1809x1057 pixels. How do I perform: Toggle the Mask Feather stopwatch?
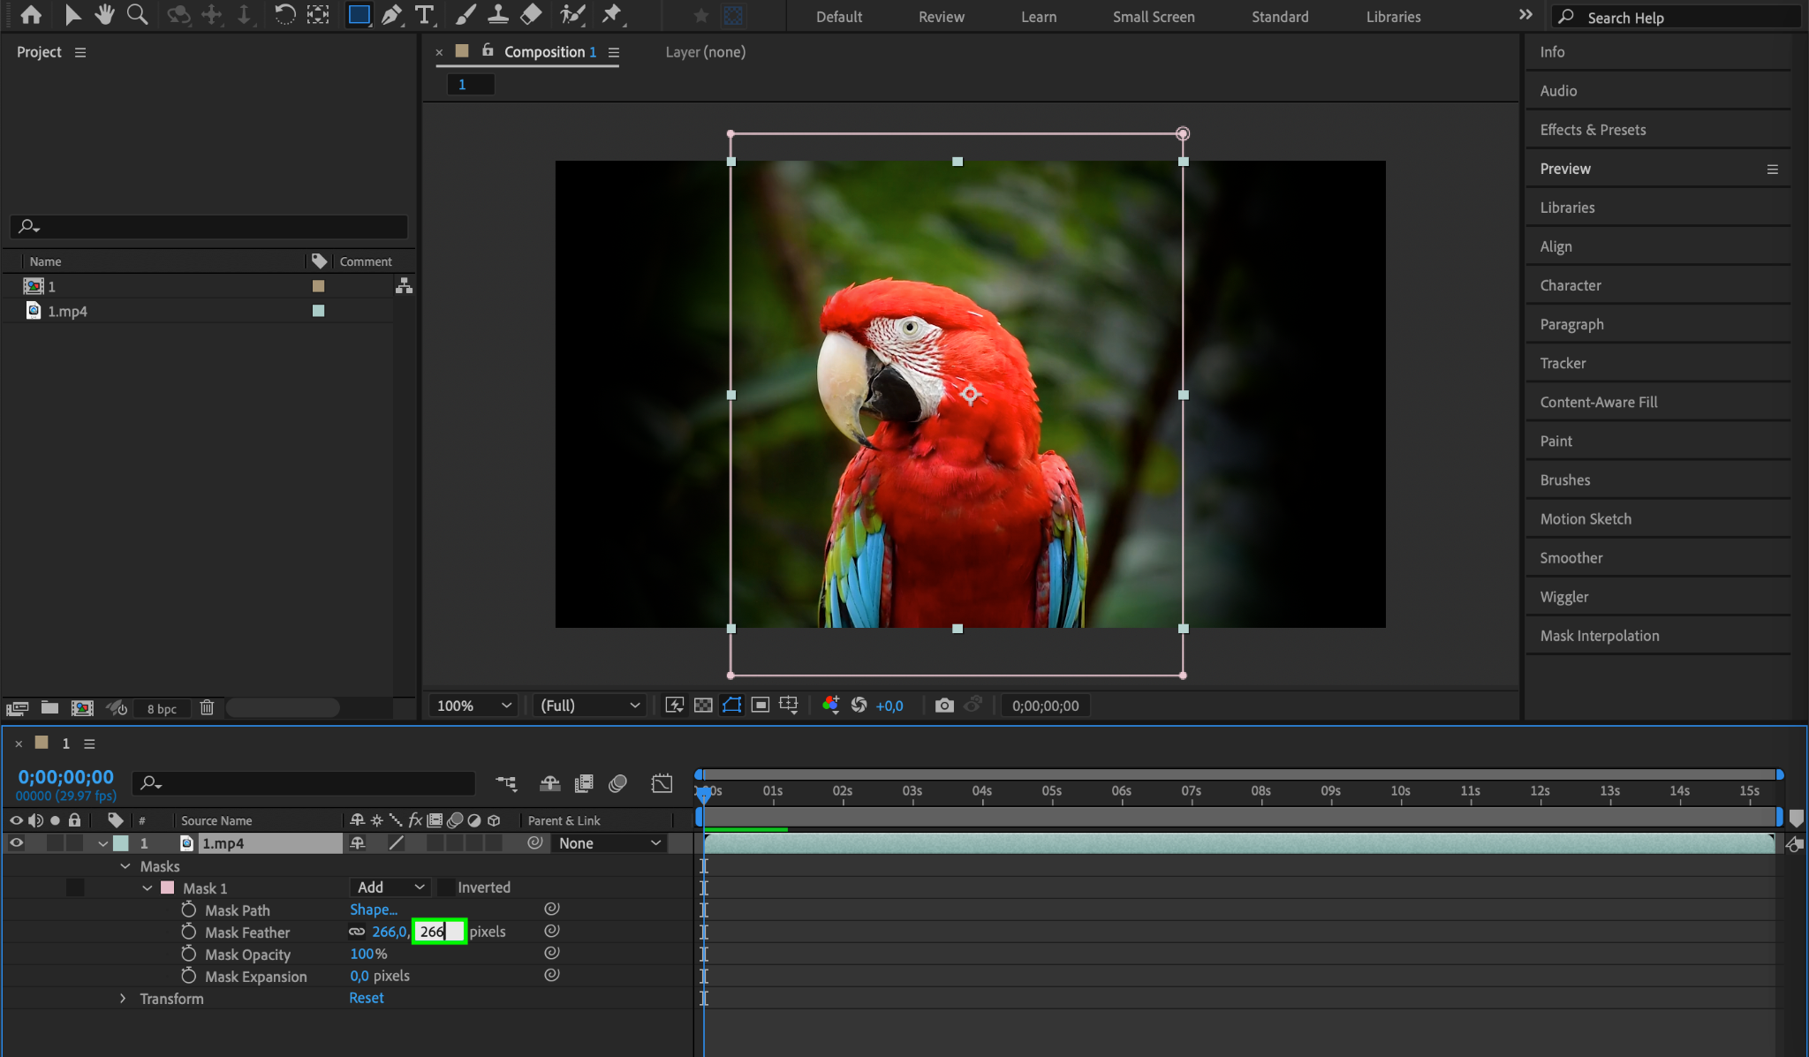(188, 932)
